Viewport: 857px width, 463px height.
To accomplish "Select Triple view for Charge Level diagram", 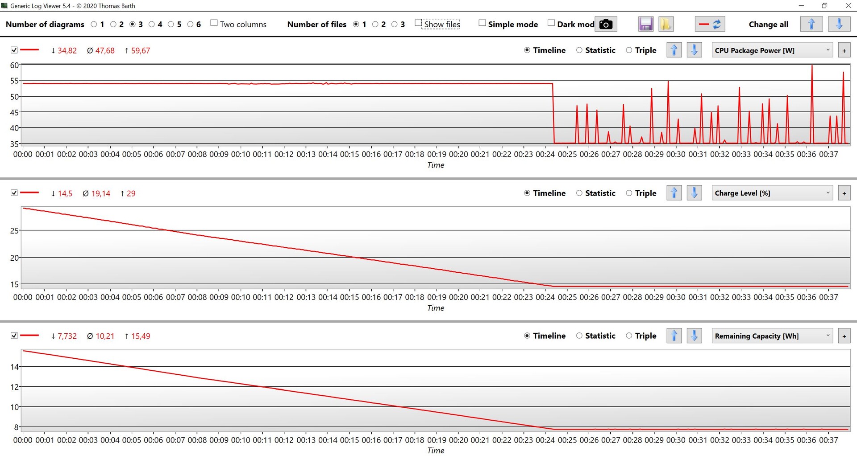I will (x=629, y=193).
